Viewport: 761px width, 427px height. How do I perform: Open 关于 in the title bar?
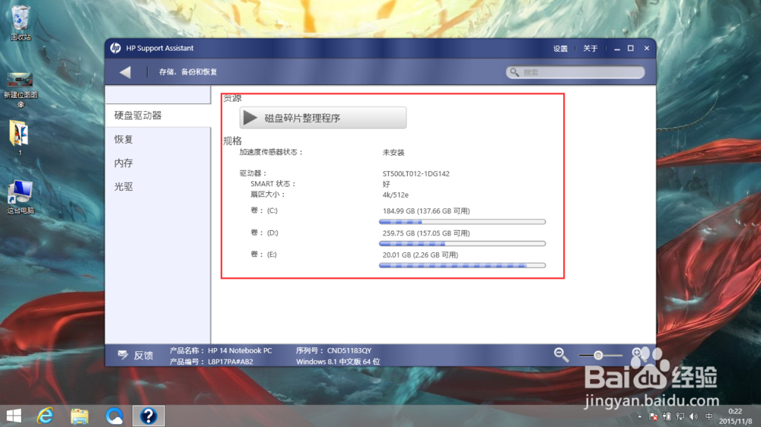pos(591,49)
